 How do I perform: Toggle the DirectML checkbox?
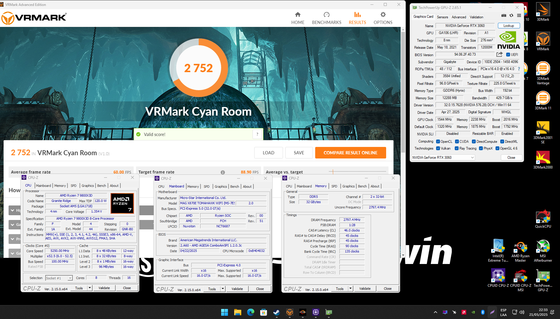point(502,142)
